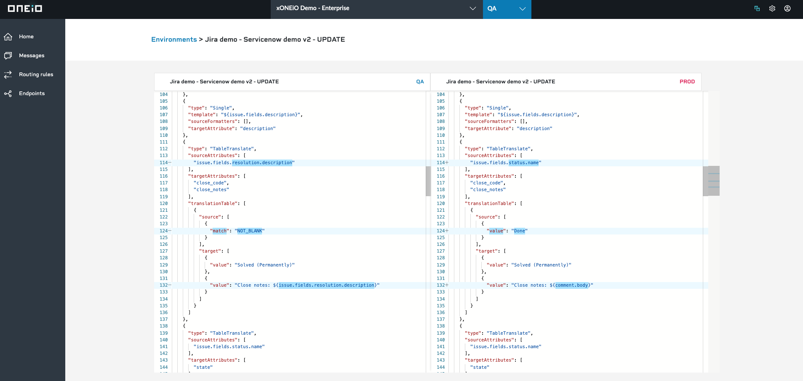Click "source" key on PROD line 122

[x=487, y=217]
